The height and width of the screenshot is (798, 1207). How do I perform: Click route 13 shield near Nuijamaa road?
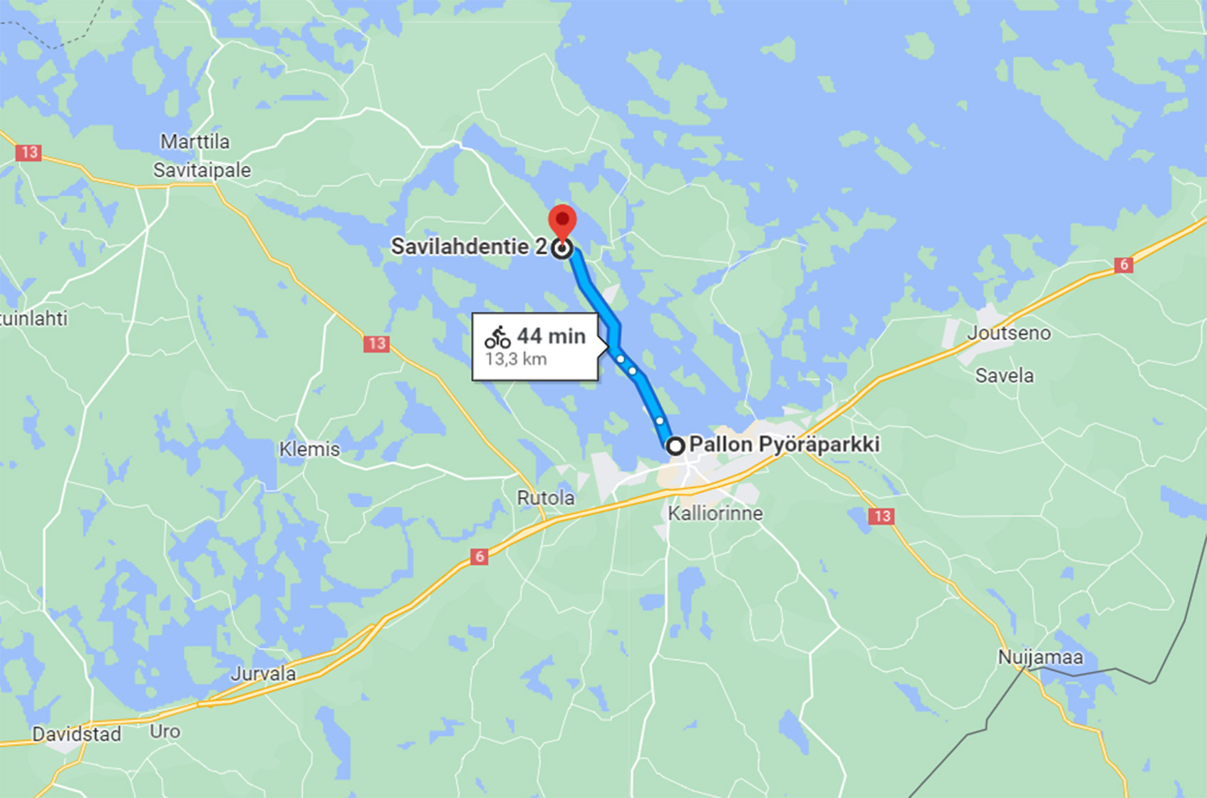(881, 516)
